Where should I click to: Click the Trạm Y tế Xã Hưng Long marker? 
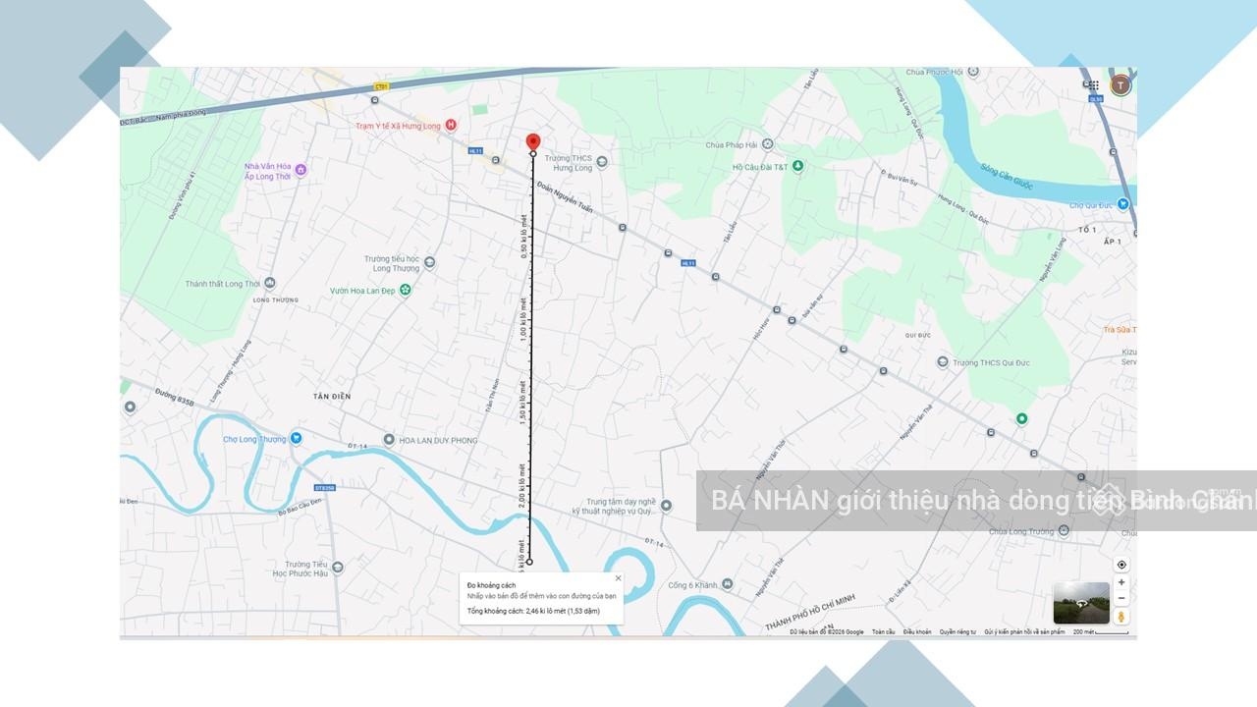(451, 125)
